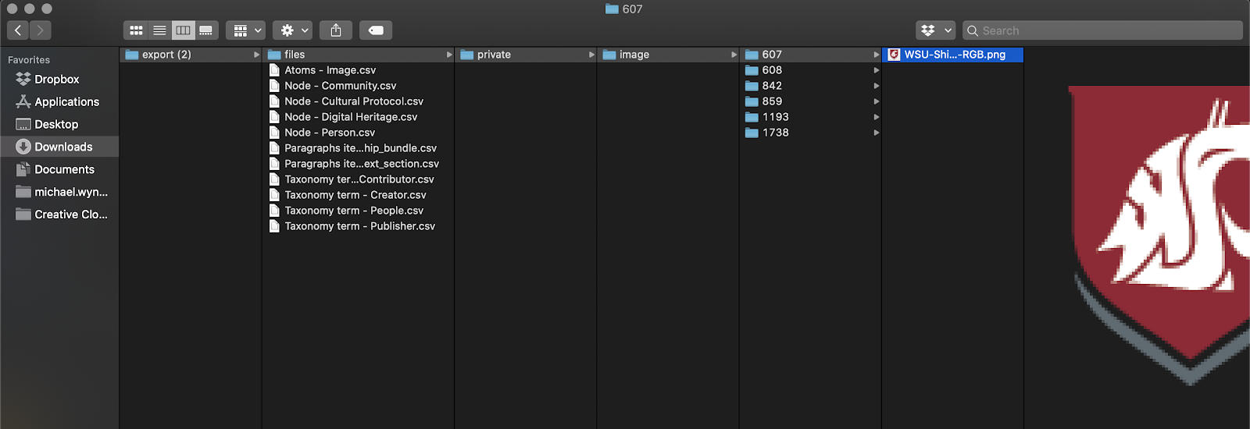This screenshot has width=1250, height=429.
Task: Open Desktop in the sidebar
Action: pos(59,125)
